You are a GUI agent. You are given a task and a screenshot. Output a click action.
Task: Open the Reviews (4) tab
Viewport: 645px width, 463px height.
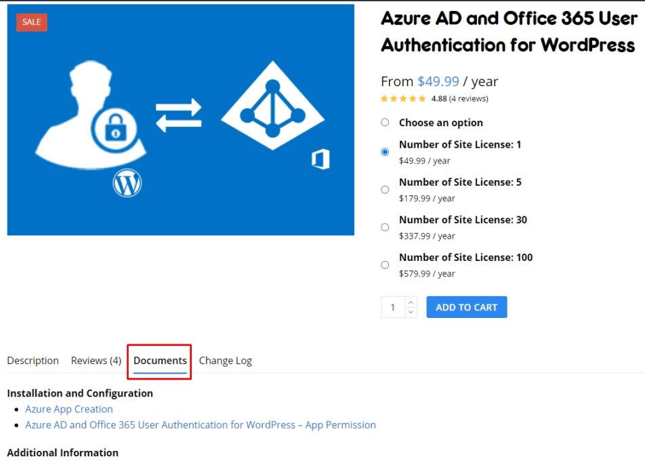pos(96,361)
